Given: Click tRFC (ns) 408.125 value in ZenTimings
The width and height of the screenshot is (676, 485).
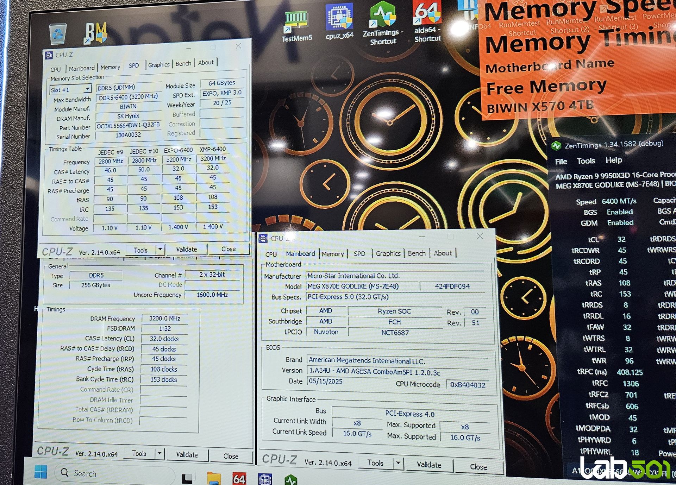Looking at the screenshot, I should point(630,372).
